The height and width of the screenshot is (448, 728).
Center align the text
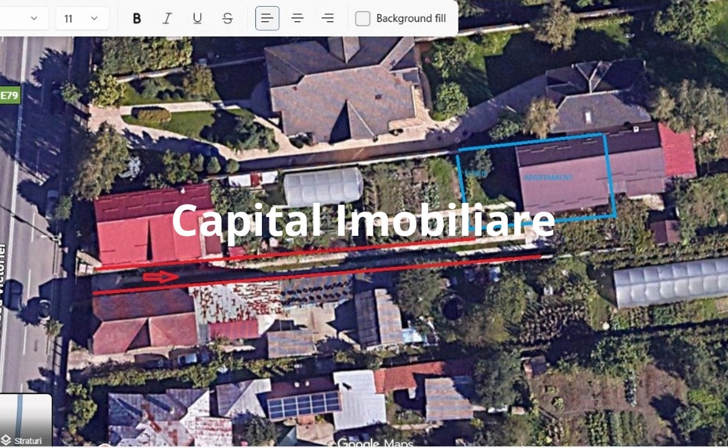click(297, 19)
